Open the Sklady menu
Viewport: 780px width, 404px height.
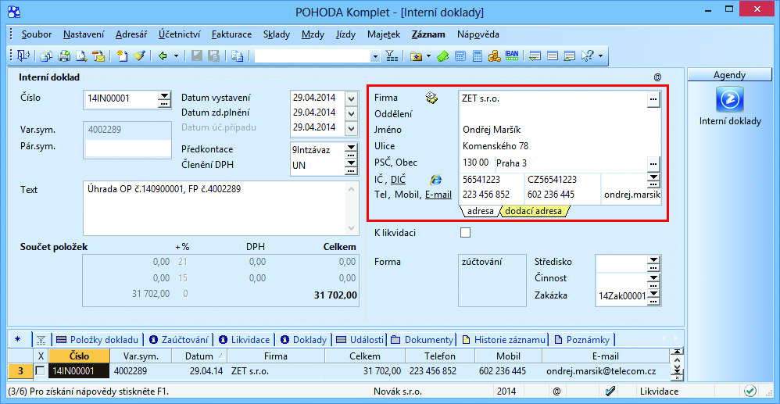coord(276,35)
